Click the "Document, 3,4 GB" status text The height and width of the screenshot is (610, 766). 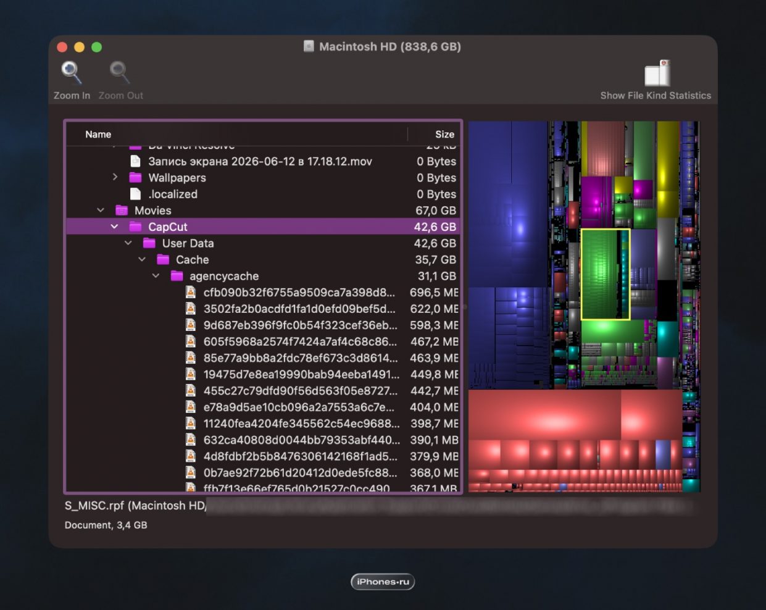[x=106, y=525]
